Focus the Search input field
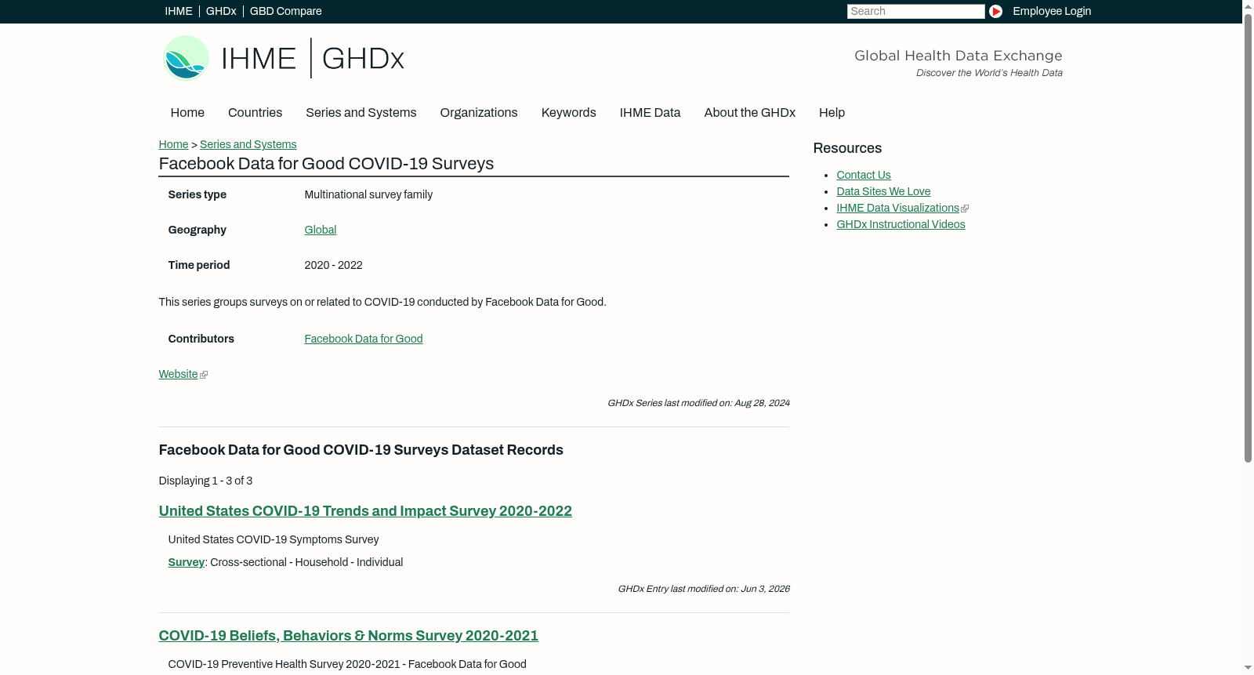The height and width of the screenshot is (675, 1254). click(x=915, y=11)
